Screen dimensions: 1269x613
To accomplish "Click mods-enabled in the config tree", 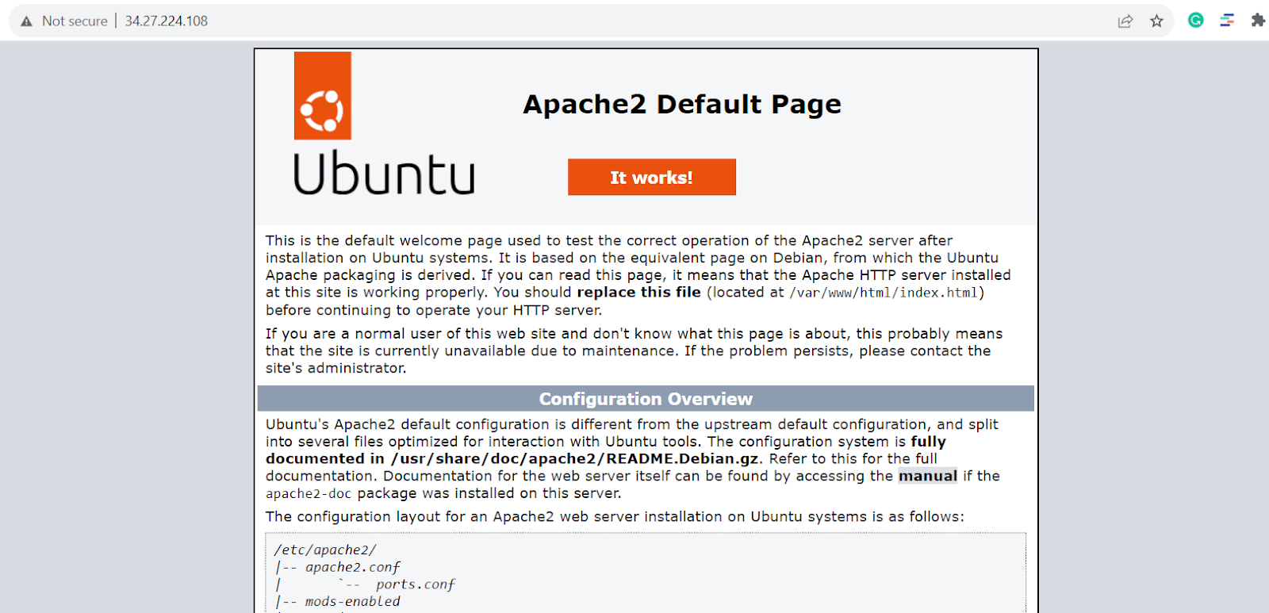I will (x=352, y=601).
